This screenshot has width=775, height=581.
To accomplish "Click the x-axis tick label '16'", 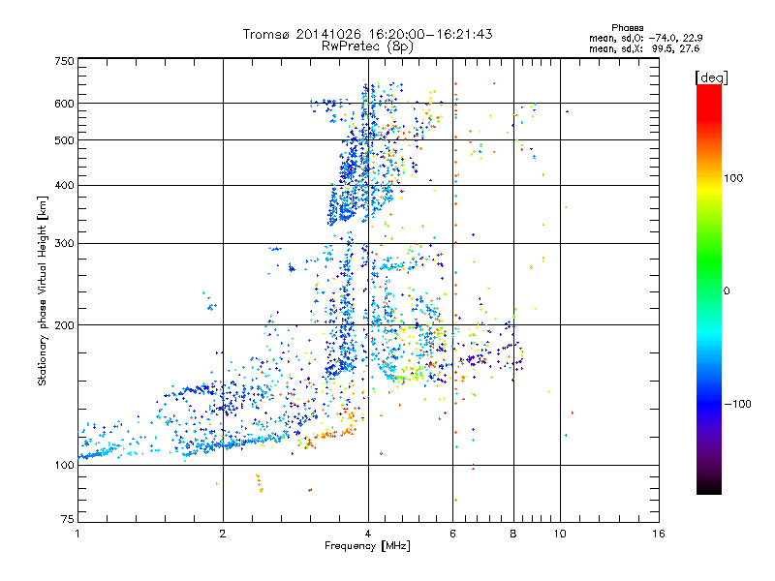I will click(x=659, y=534).
